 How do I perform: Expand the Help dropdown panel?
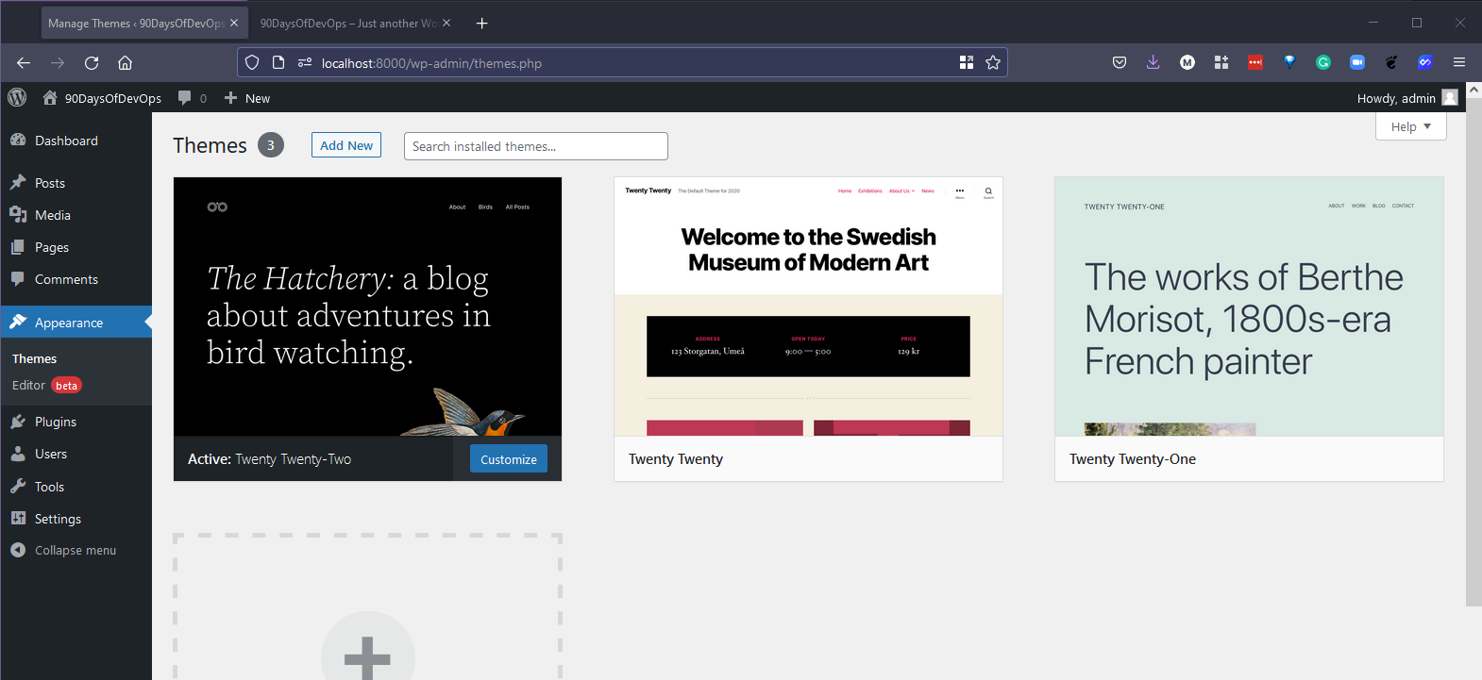point(1410,126)
